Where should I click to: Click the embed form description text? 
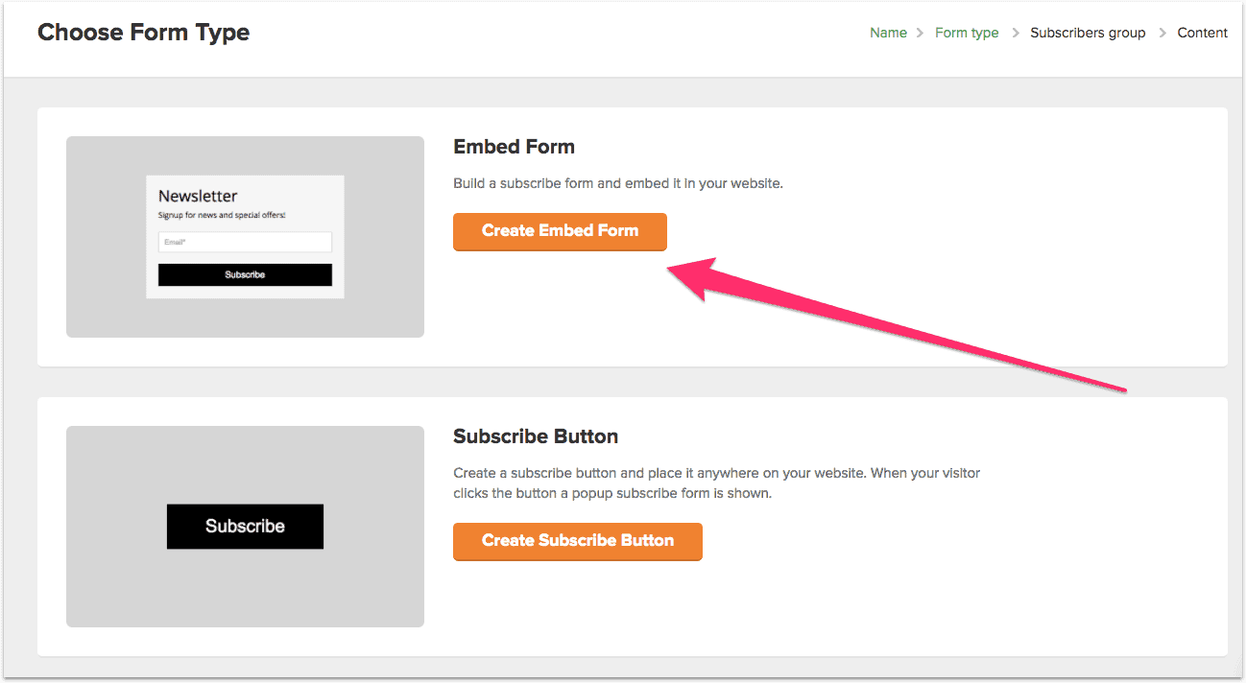pyautogui.click(x=617, y=183)
